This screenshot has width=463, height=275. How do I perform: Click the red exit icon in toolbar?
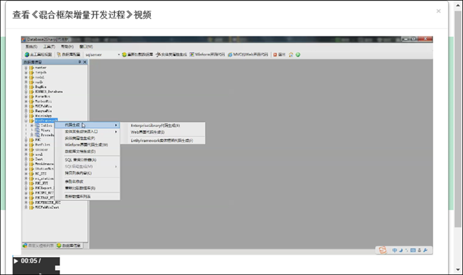(275, 54)
